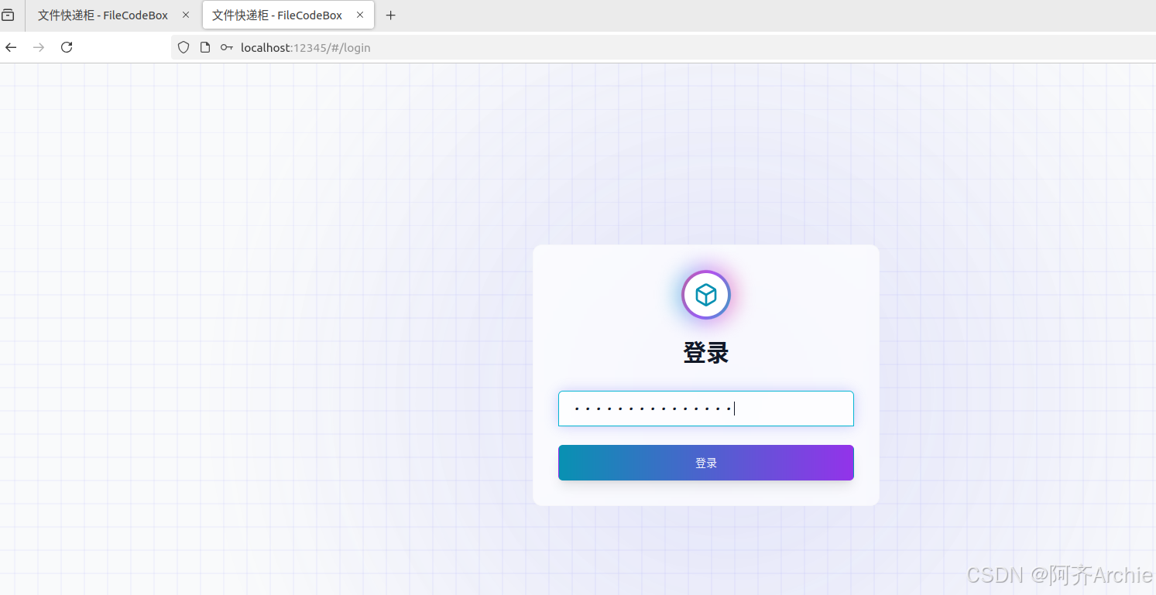Viewport: 1156px width, 595px height.
Task: Click the key icon in address bar
Action: [226, 47]
